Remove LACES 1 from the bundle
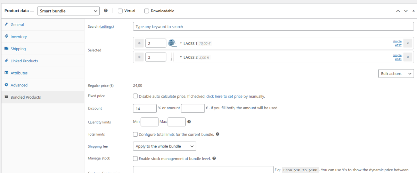Viewport: 417px width, 173px height. coord(408,43)
